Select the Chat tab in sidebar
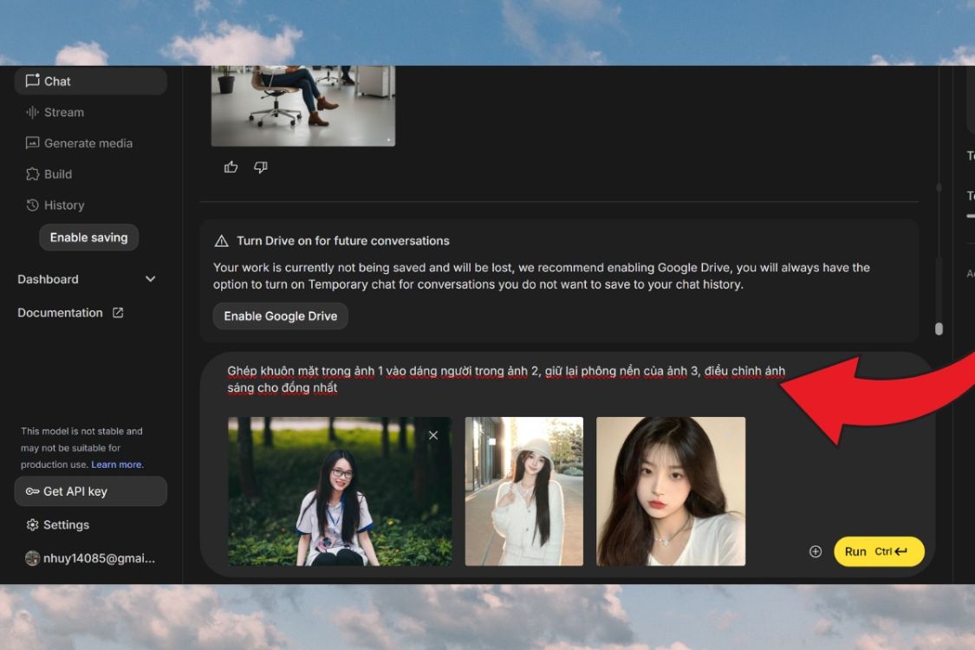This screenshot has width=975, height=650. [57, 81]
